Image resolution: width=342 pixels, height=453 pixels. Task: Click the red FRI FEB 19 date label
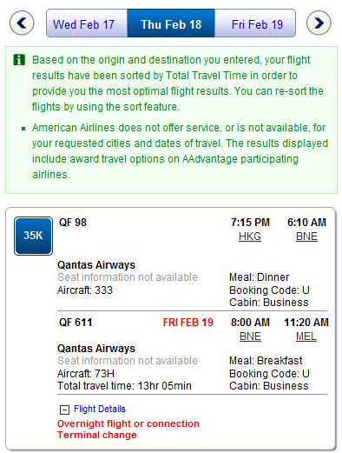tap(188, 323)
